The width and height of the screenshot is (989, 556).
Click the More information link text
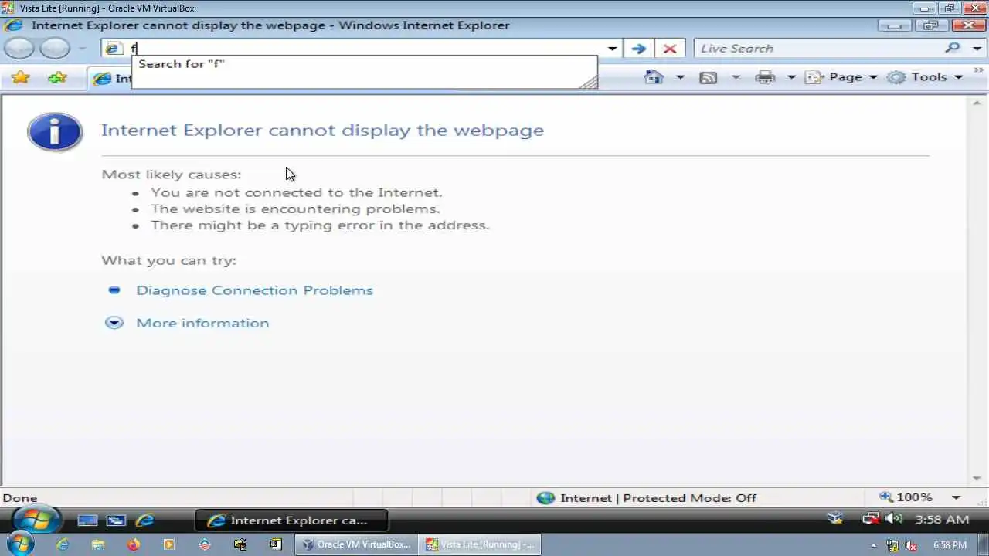coord(202,323)
